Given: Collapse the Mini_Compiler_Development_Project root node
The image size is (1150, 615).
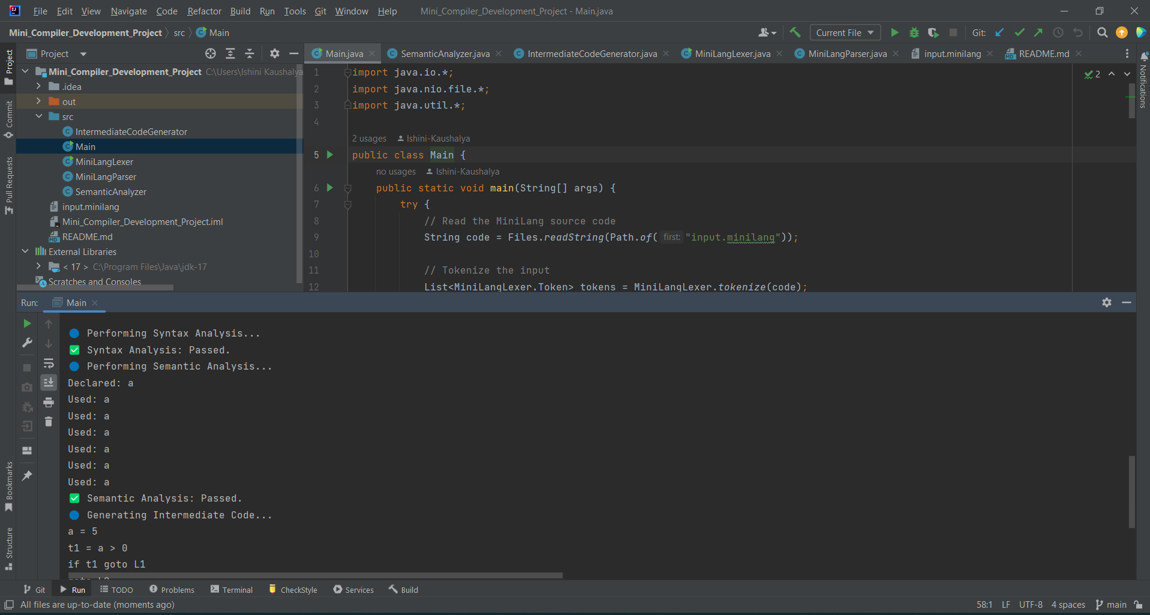Looking at the screenshot, I should click(x=25, y=71).
